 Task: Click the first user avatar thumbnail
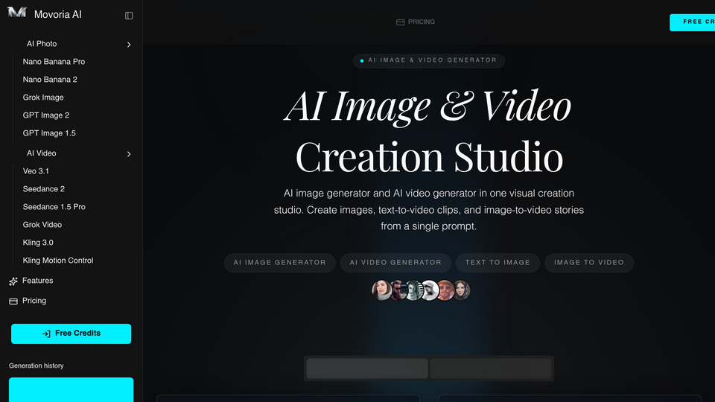click(381, 290)
